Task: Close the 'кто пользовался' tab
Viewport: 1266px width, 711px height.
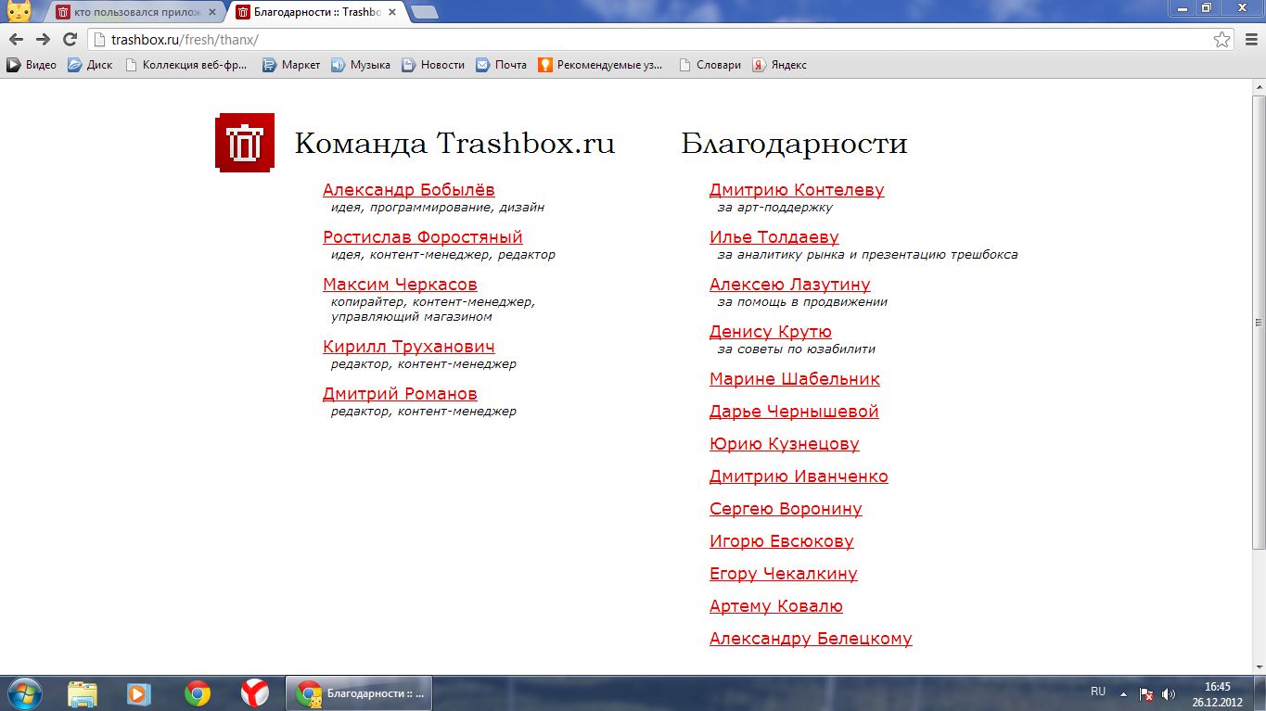Action: pos(213,13)
